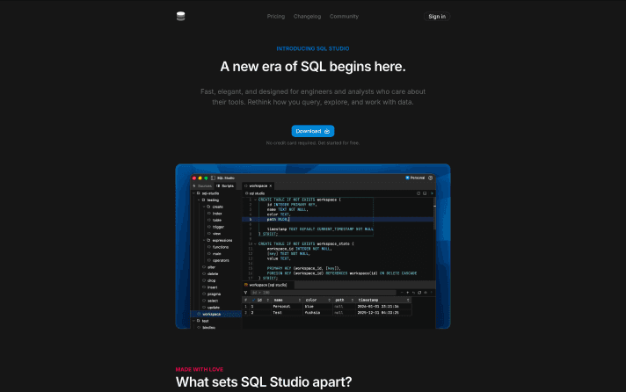
Task: Click the app preview screenshot image
Action: [x=313, y=246]
